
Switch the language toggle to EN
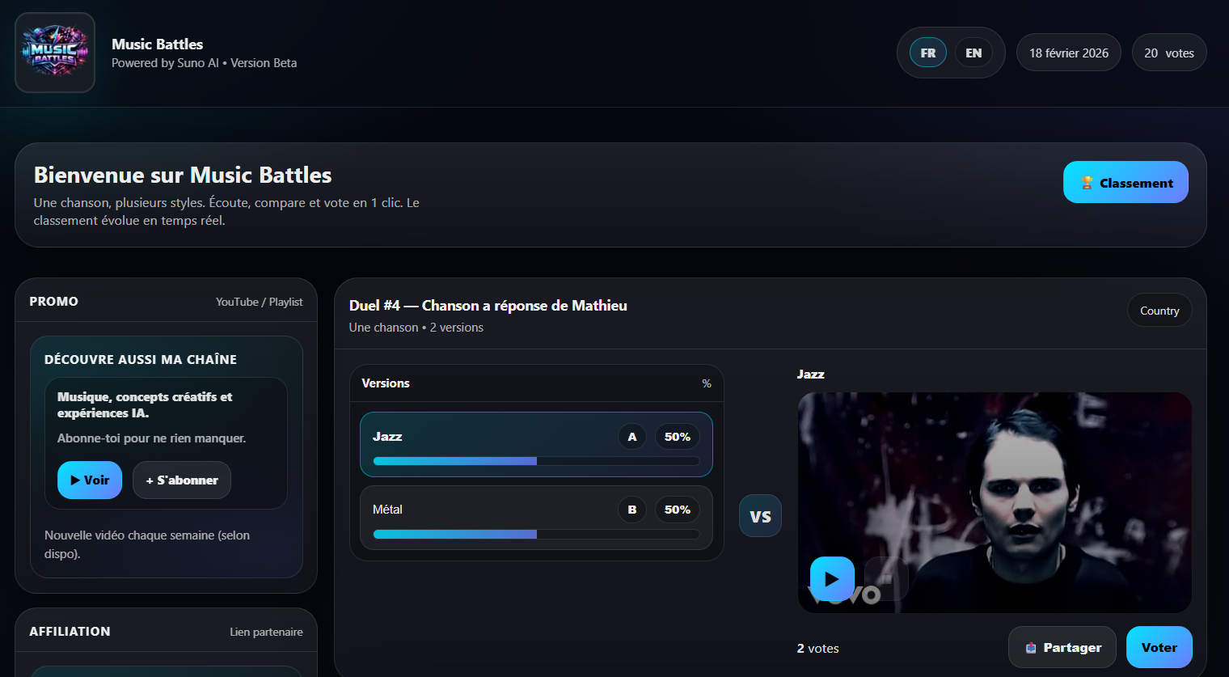[x=973, y=52]
